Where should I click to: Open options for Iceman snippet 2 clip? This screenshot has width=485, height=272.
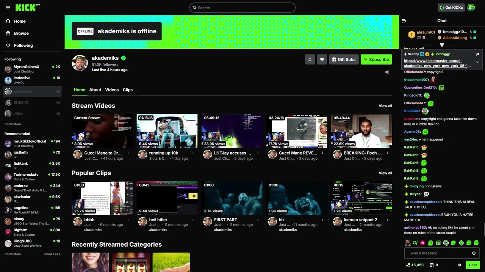click(388, 219)
